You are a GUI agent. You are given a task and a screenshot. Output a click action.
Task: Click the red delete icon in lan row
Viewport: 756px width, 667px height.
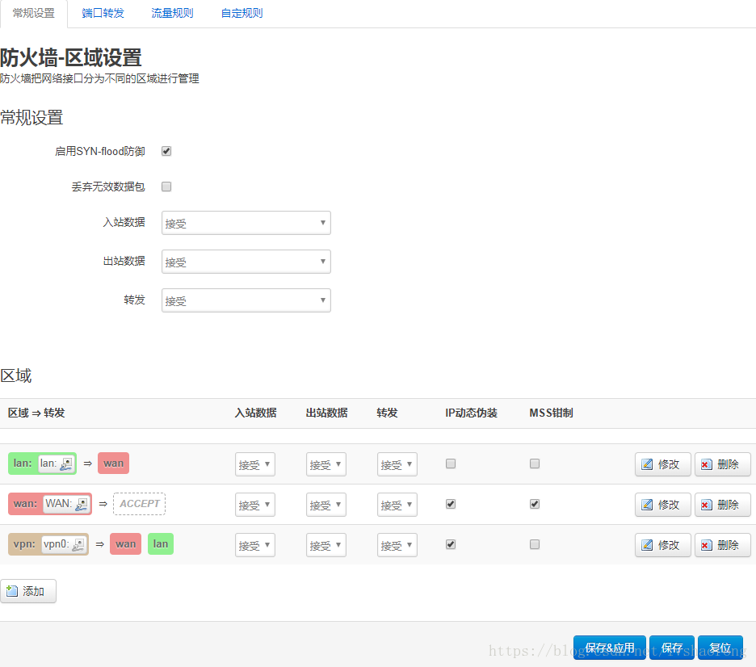point(706,464)
